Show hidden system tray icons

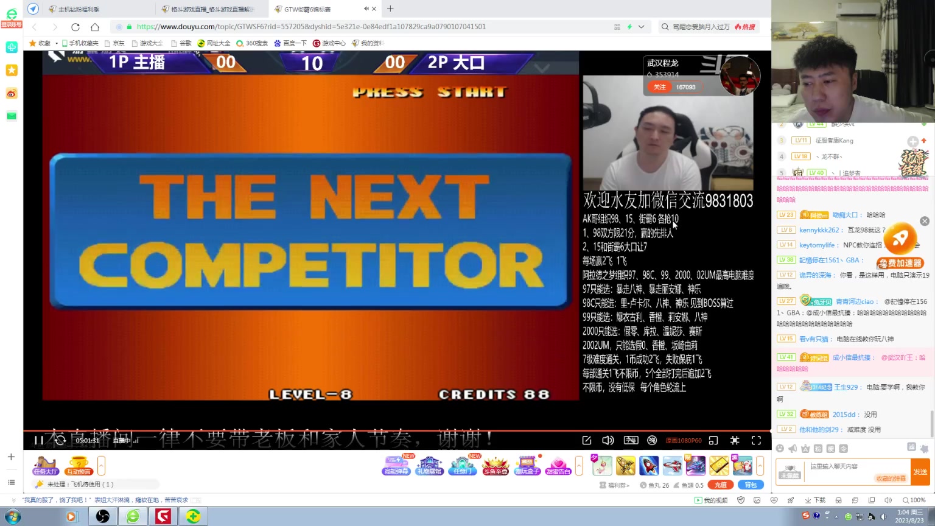pyautogui.click(x=837, y=517)
